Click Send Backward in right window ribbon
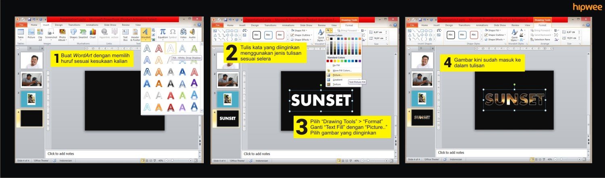 coord(541,35)
